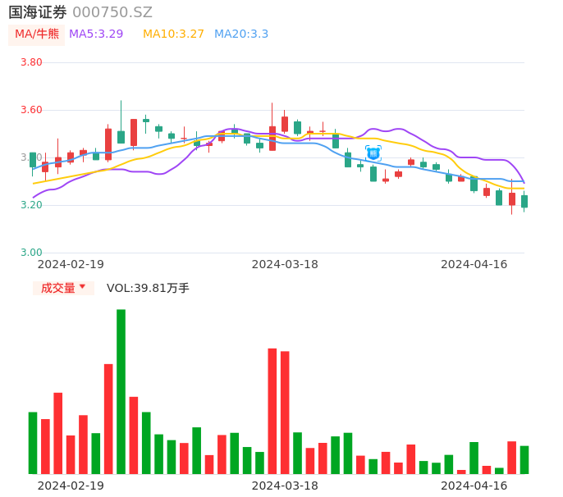
Task: Click the tallest green volume bar
Action: [121, 391]
